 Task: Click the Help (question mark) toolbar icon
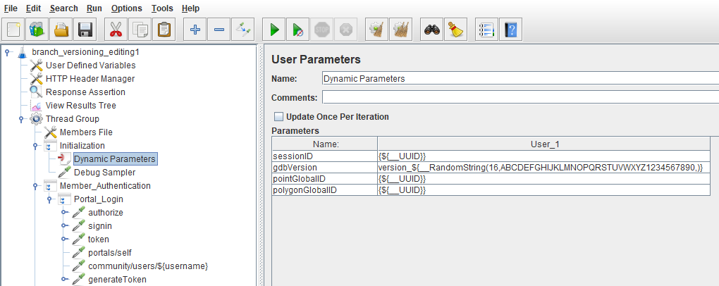click(511, 30)
